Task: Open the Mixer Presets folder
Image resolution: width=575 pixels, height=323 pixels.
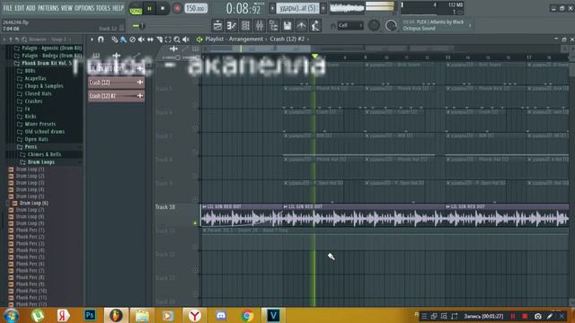Action: (x=37, y=124)
